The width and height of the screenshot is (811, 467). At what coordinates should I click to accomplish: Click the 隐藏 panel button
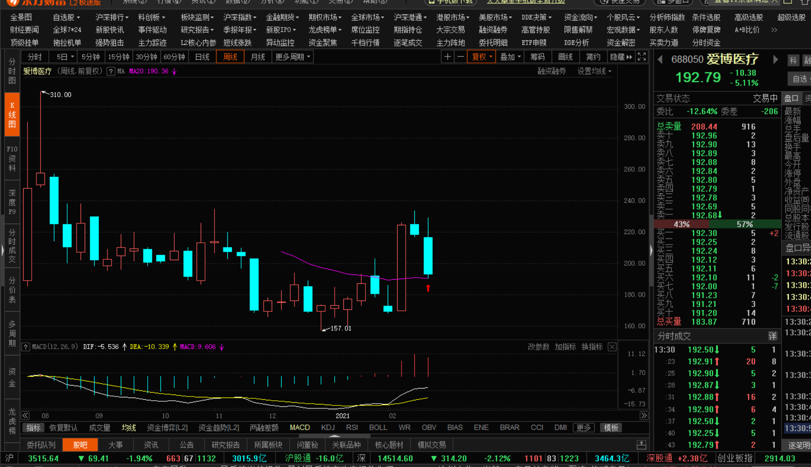tap(621, 57)
